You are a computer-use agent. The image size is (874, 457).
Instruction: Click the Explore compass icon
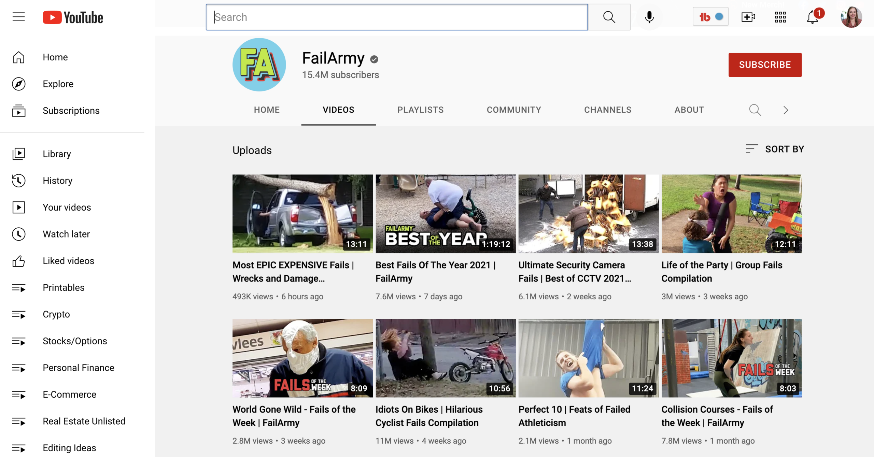click(x=19, y=84)
